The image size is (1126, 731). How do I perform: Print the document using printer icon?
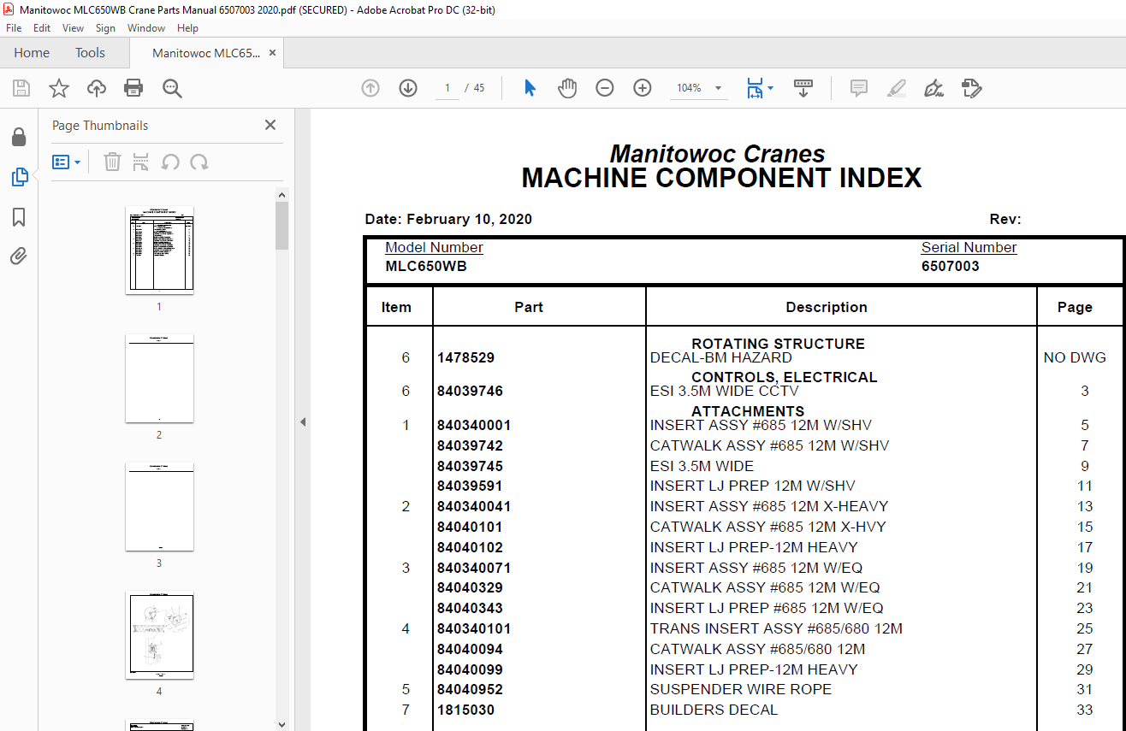pos(133,88)
